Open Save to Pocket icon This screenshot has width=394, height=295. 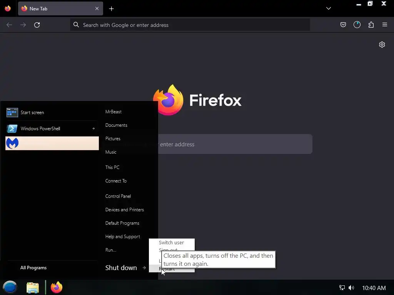pyautogui.click(x=343, y=25)
